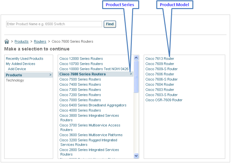Choose Cisco OSR-7609 Router model
This screenshot has height=163, width=232.
click(x=164, y=100)
